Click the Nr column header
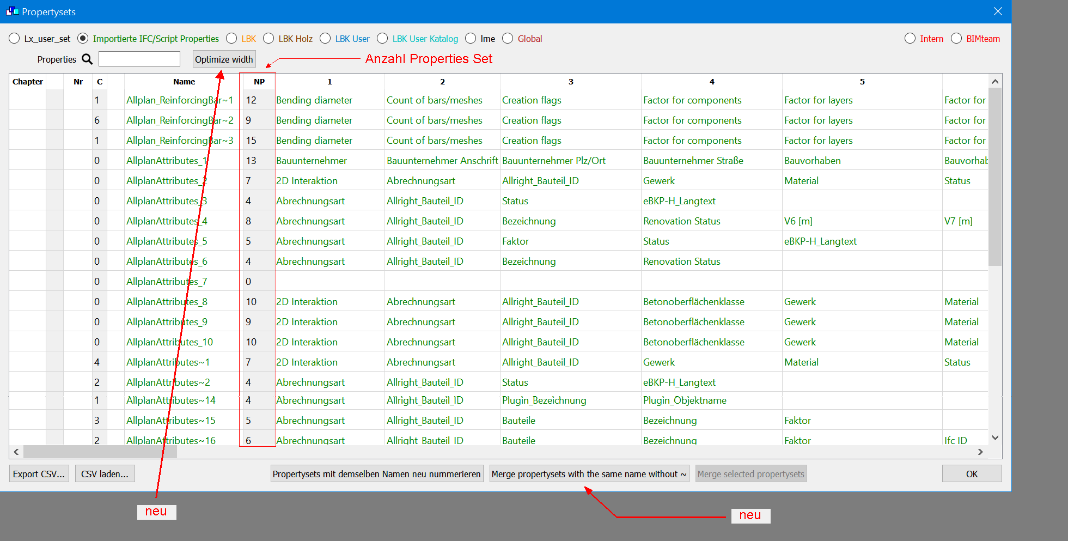 point(78,82)
